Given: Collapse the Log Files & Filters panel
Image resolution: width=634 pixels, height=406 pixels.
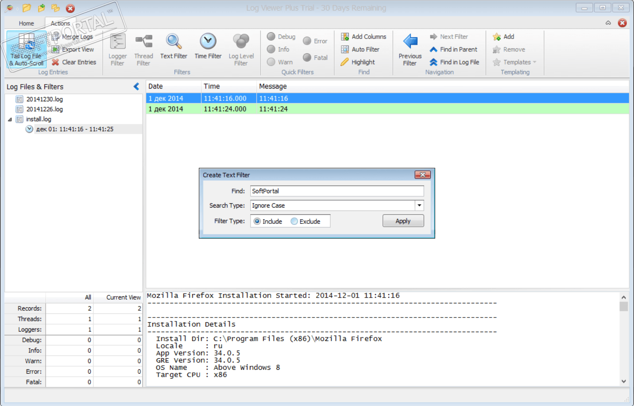Looking at the screenshot, I should [x=136, y=87].
